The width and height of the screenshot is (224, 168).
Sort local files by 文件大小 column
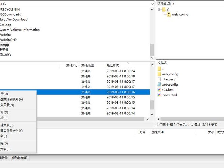click(70, 65)
